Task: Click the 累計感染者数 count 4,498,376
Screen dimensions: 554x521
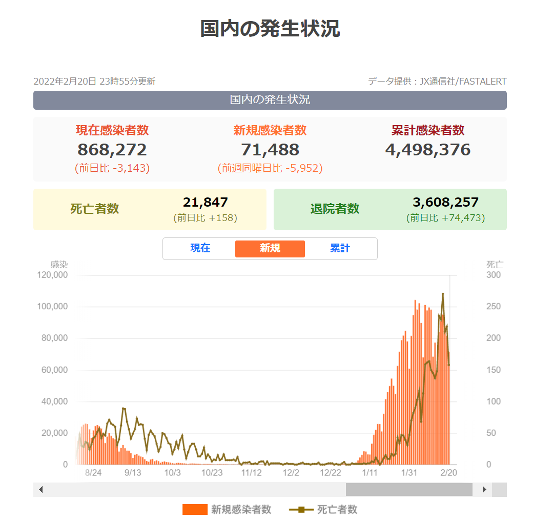Action: [428, 150]
